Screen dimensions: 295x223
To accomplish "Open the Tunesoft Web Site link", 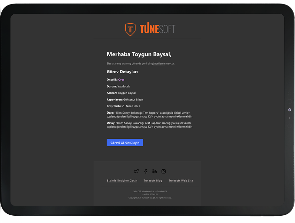I will (181, 180).
